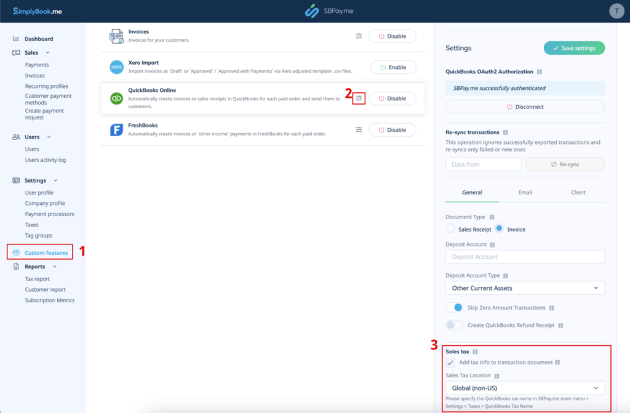Open the user avatar in top right
The width and height of the screenshot is (630, 413).
[x=617, y=10]
